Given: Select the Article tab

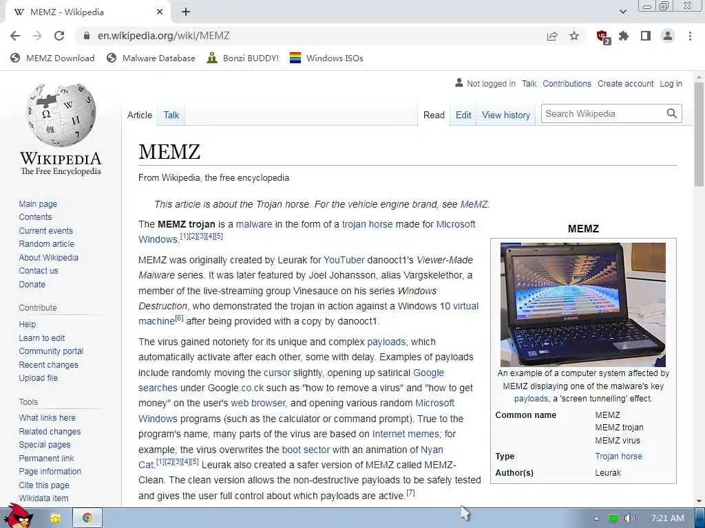Looking at the screenshot, I should point(140,115).
